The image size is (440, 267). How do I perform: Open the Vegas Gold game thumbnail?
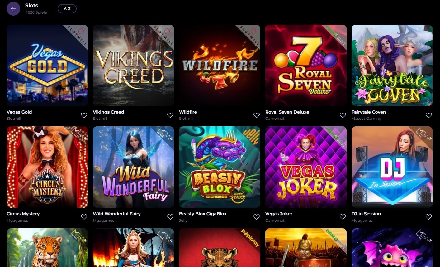point(47,65)
